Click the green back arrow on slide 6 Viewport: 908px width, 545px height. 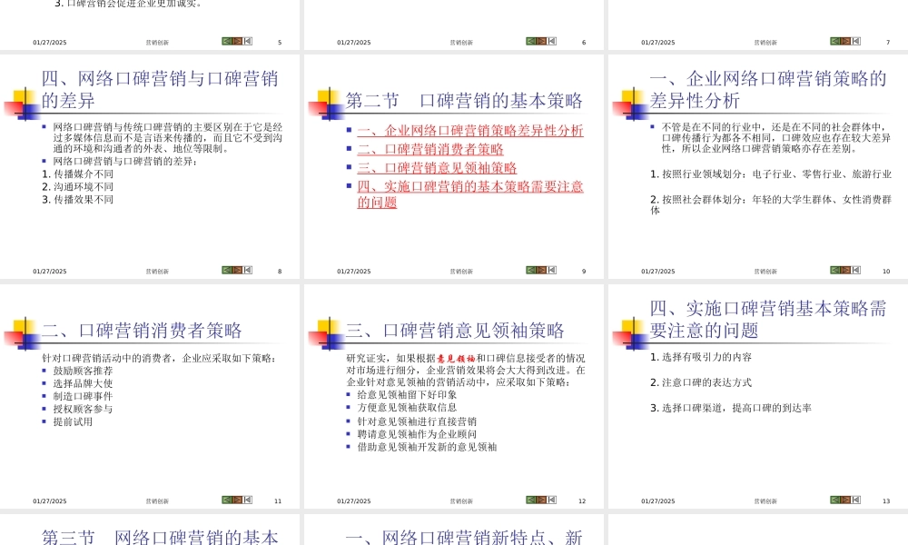click(530, 41)
